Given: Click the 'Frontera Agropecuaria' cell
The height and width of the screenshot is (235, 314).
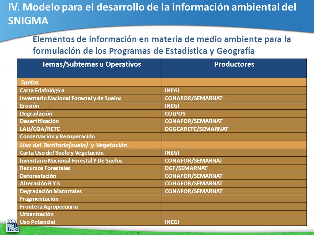Looking at the screenshot, I should (90, 207).
